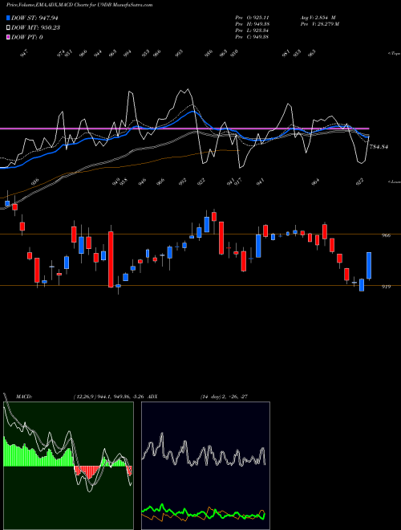Click the 784.54 EMA price label

pos(379,147)
